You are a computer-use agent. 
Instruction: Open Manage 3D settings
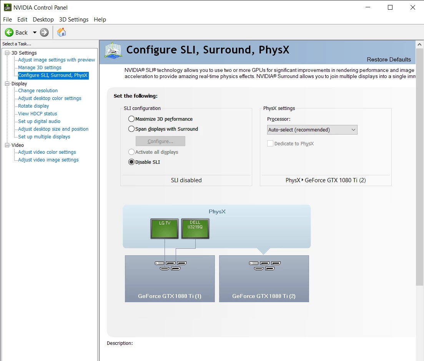(x=40, y=68)
